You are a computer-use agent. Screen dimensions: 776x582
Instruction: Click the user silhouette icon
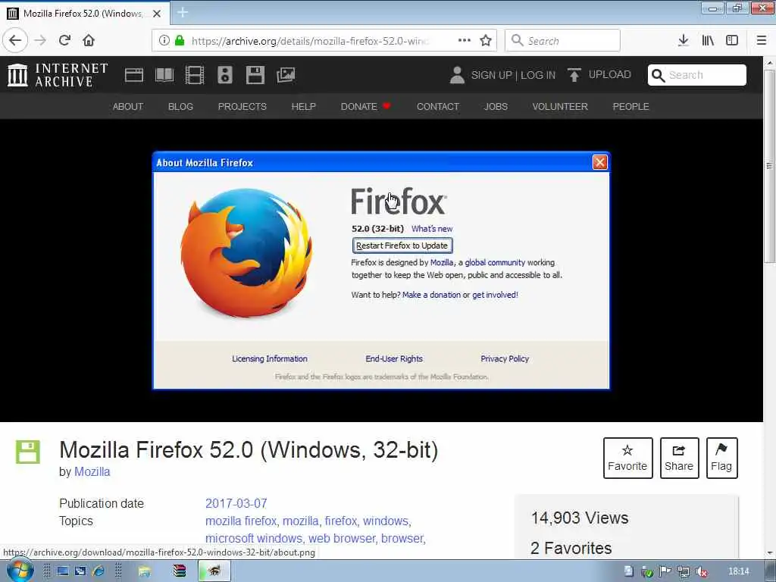coord(457,75)
